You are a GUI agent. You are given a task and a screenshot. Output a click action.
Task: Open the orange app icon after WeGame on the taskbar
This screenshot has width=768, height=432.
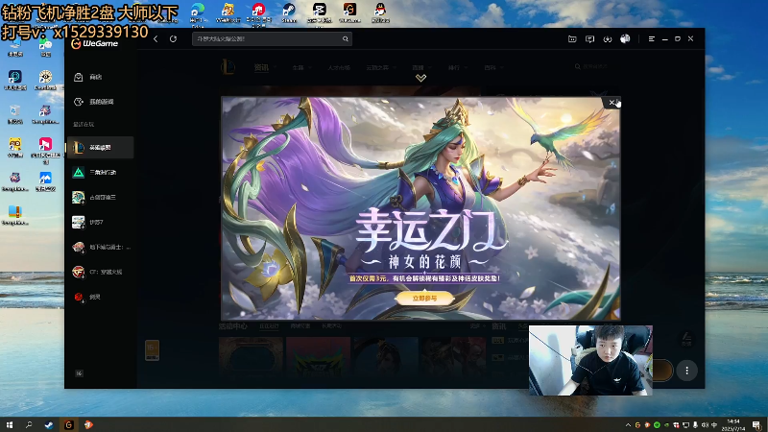(x=88, y=424)
